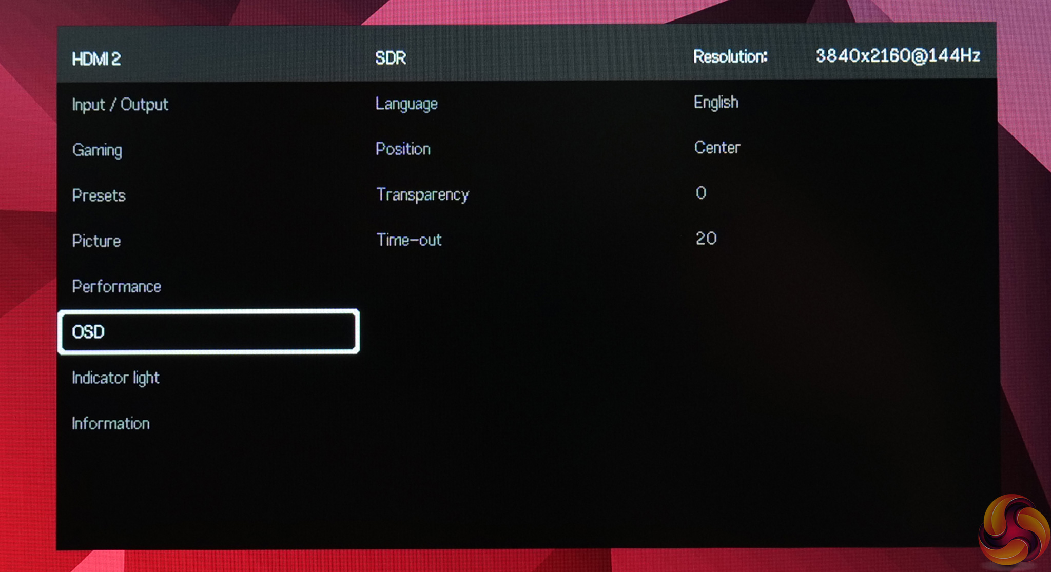The width and height of the screenshot is (1051, 572).
Task: Adjust the Transparency value 0
Action: [x=701, y=193]
